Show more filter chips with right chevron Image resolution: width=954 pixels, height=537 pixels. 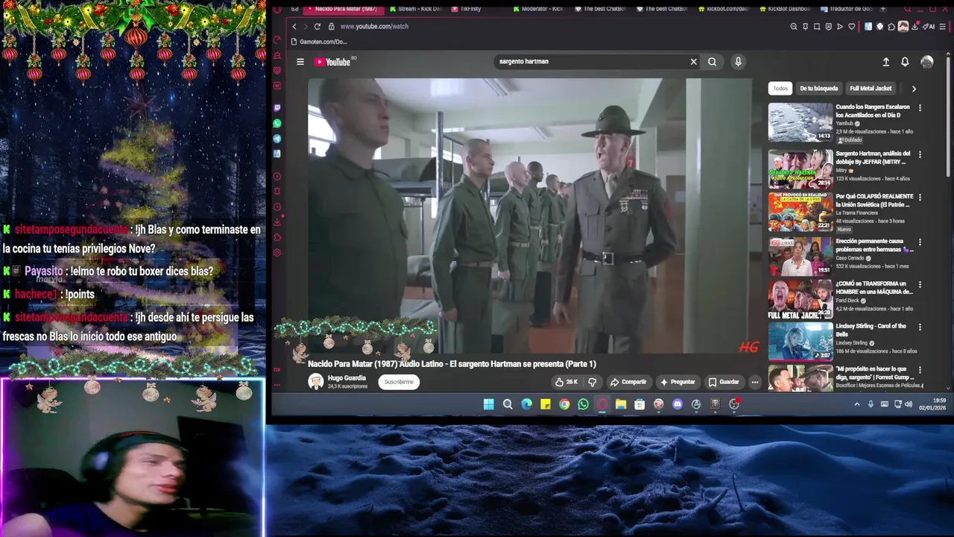[914, 89]
